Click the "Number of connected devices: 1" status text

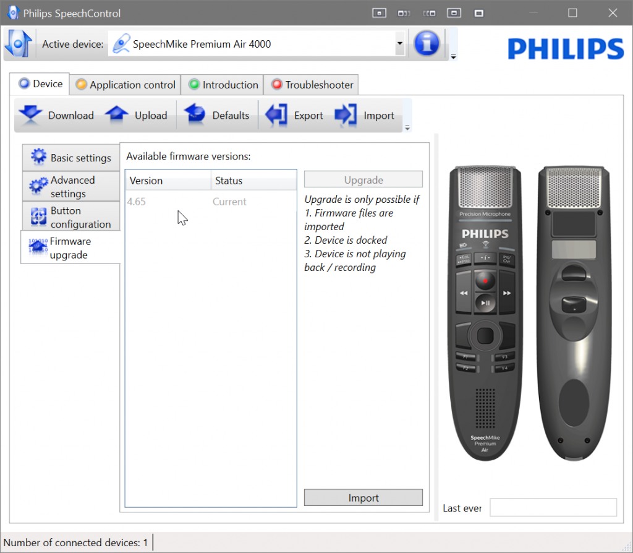pos(75,542)
